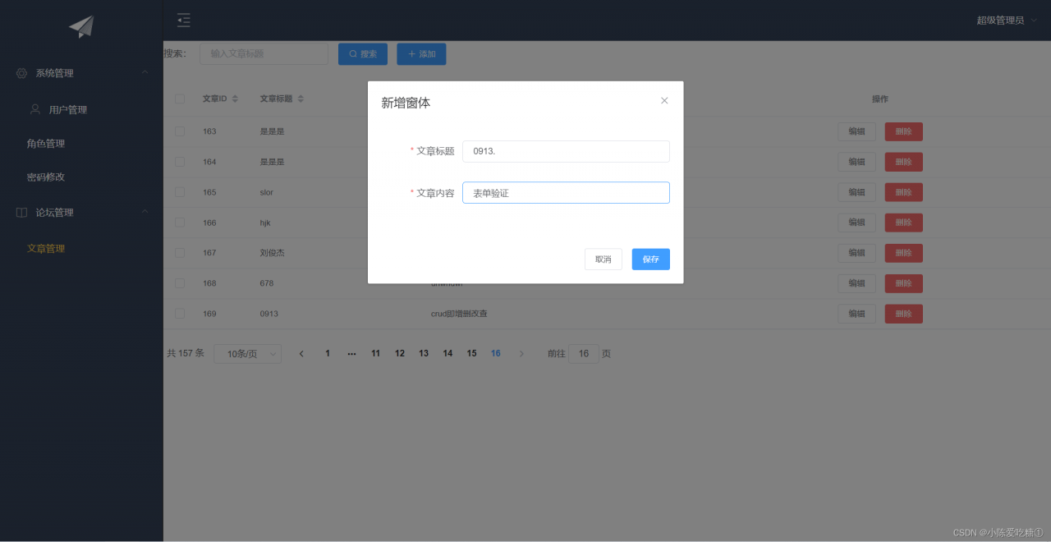
Task: Collapse the 系统管理 menu
Action: click(x=145, y=73)
